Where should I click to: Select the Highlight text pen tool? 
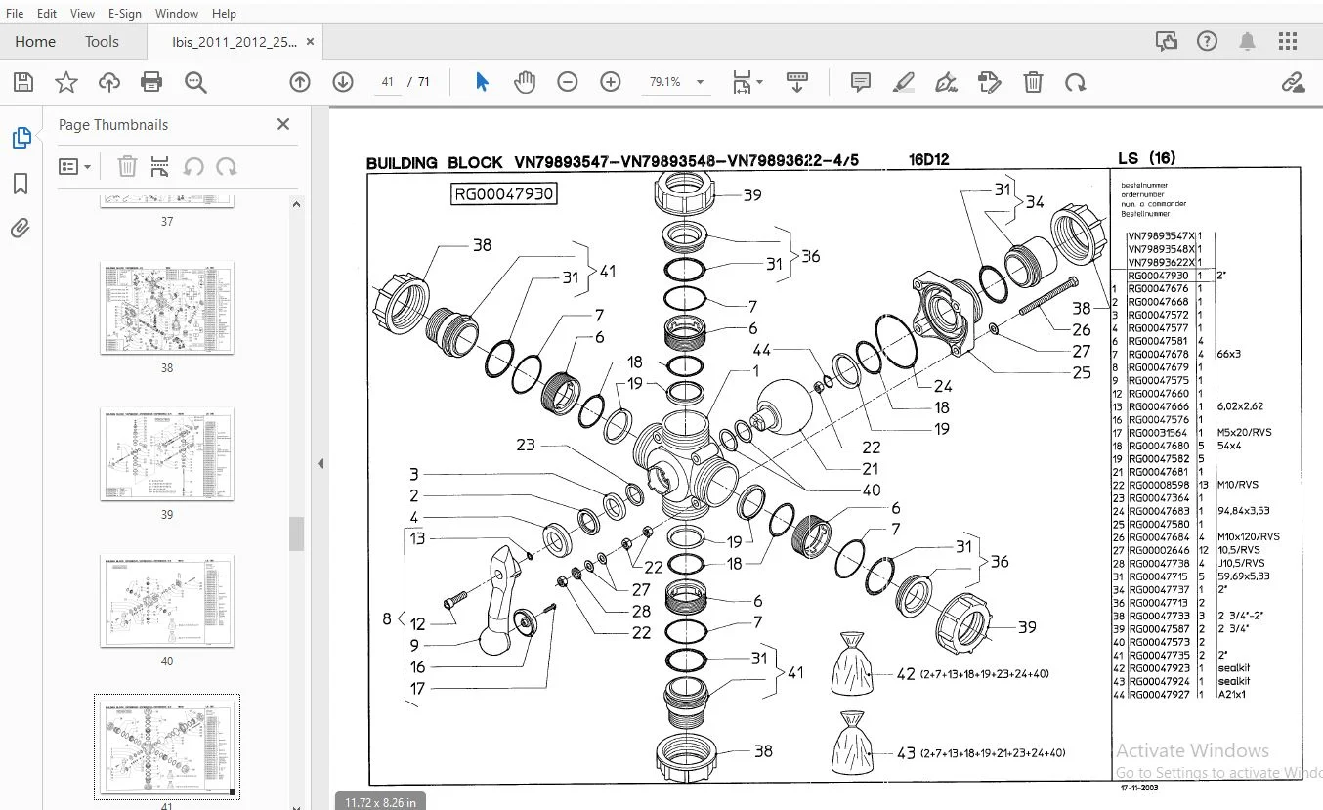pos(904,82)
